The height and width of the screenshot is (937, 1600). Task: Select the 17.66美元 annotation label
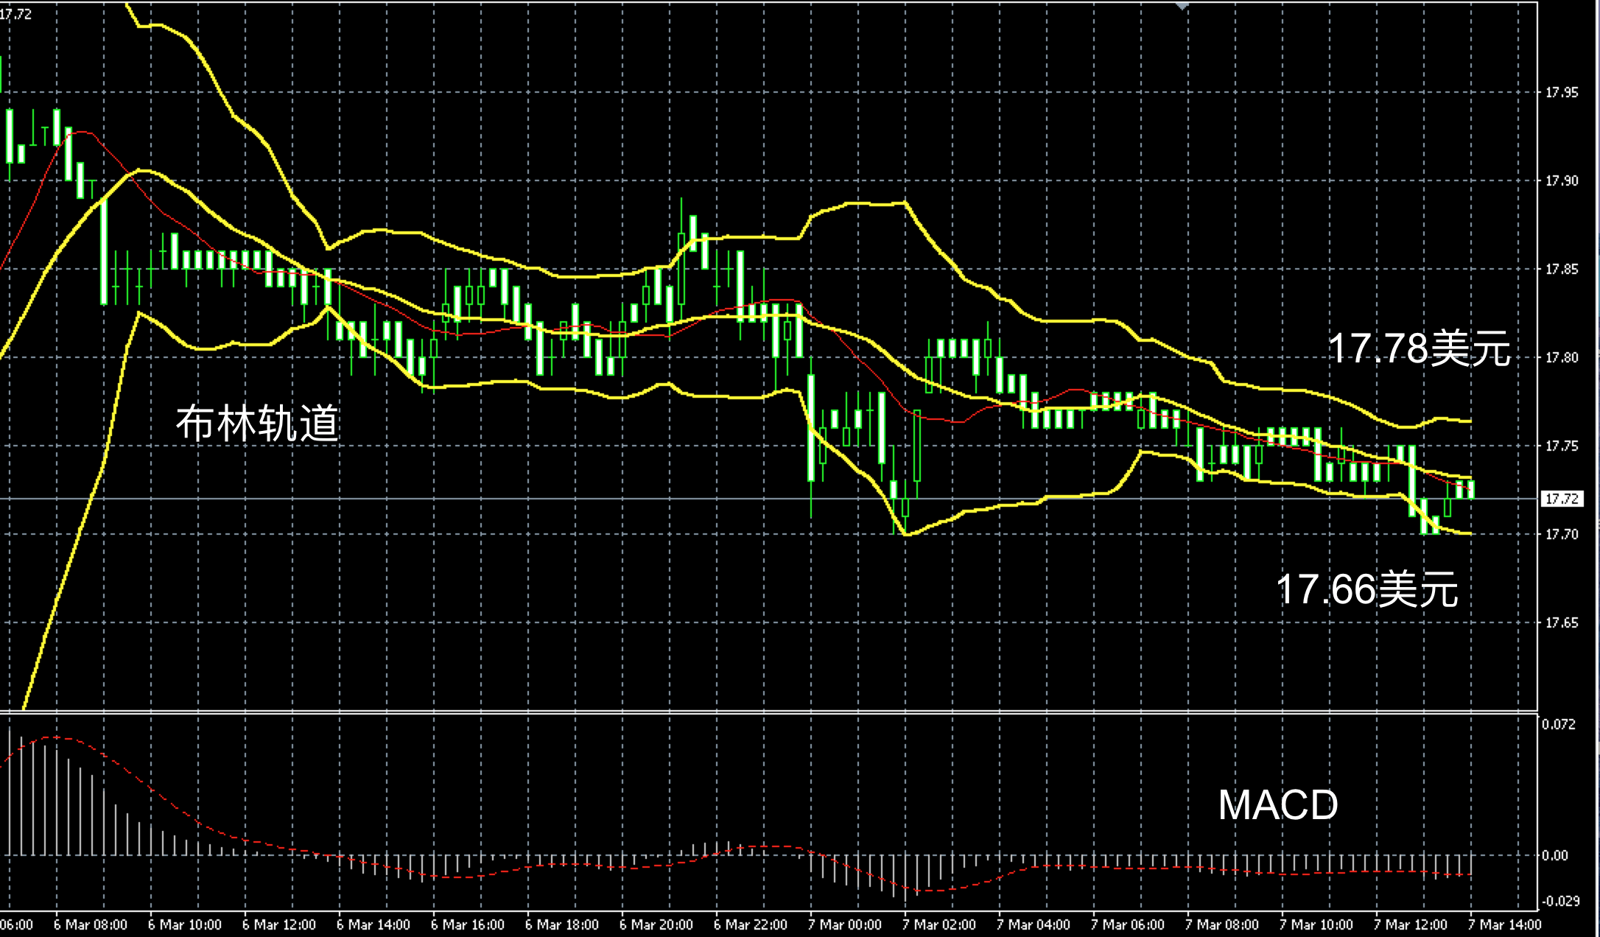coord(1366,589)
